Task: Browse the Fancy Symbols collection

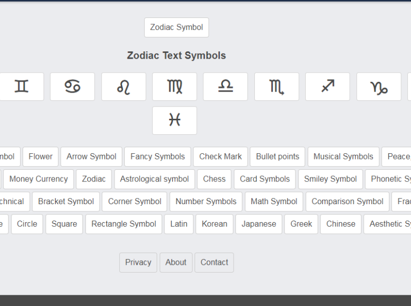Action: pyautogui.click(x=157, y=156)
